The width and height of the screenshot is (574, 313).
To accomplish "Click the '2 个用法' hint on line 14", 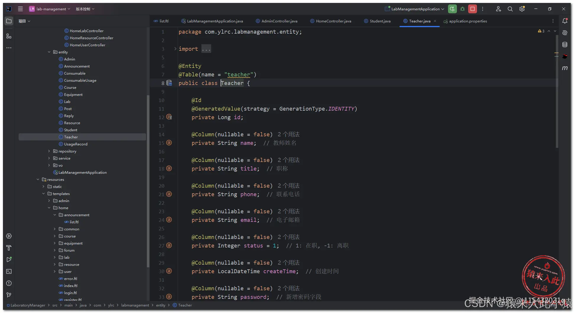I will (289, 135).
